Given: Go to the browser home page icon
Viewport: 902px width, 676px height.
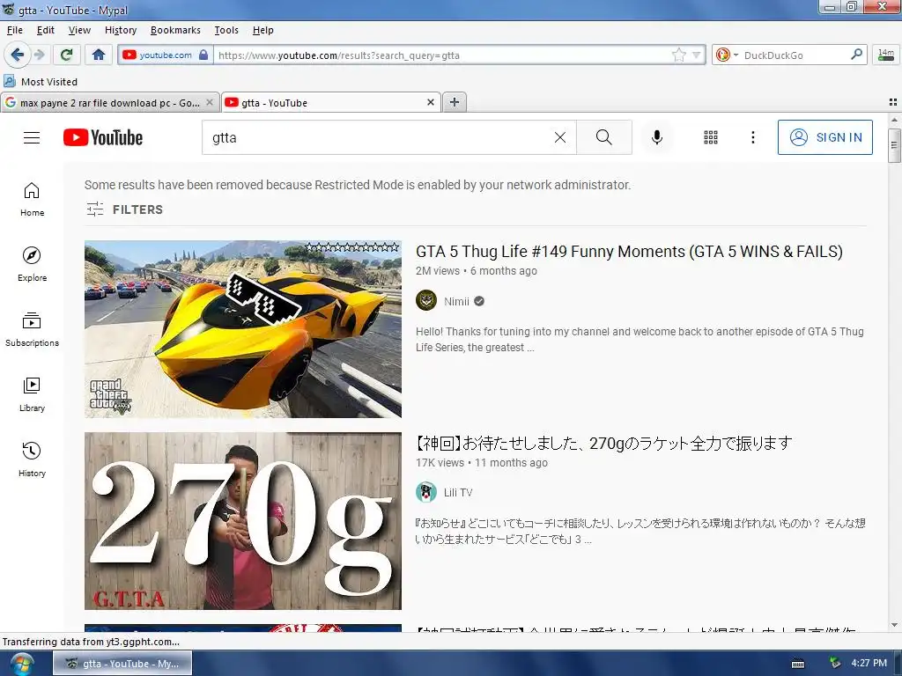Looking at the screenshot, I should pyautogui.click(x=99, y=55).
